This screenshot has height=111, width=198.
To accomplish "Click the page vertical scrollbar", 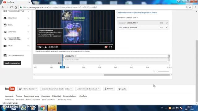I will pos(197,71).
